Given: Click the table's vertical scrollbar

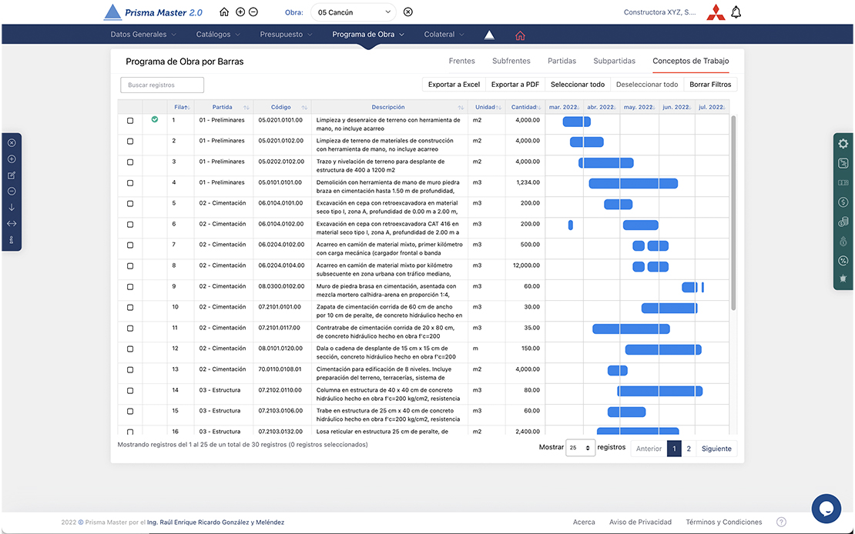Looking at the screenshot, I should coord(733,212).
